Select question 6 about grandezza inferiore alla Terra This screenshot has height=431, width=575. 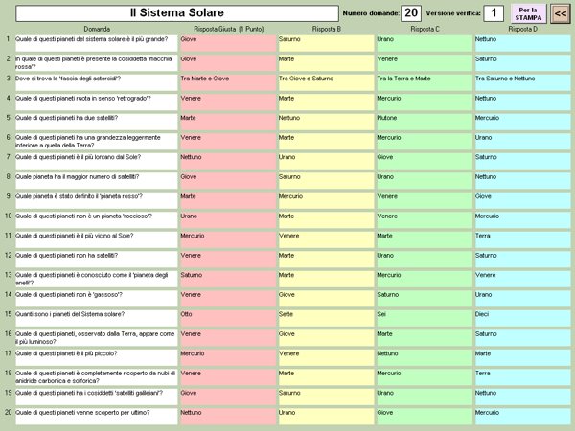pyautogui.click(x=97, y=142)
